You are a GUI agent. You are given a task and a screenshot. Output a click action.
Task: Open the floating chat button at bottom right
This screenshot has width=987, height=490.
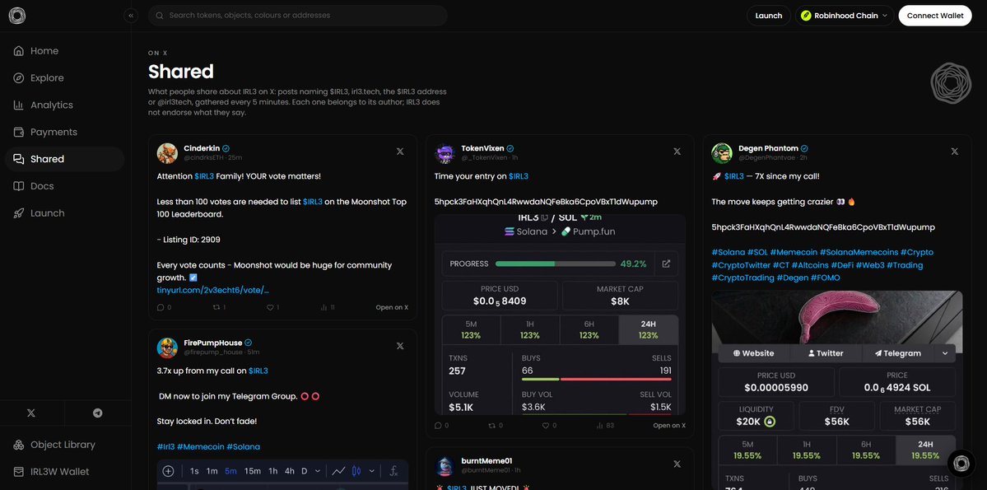point(961,464)
